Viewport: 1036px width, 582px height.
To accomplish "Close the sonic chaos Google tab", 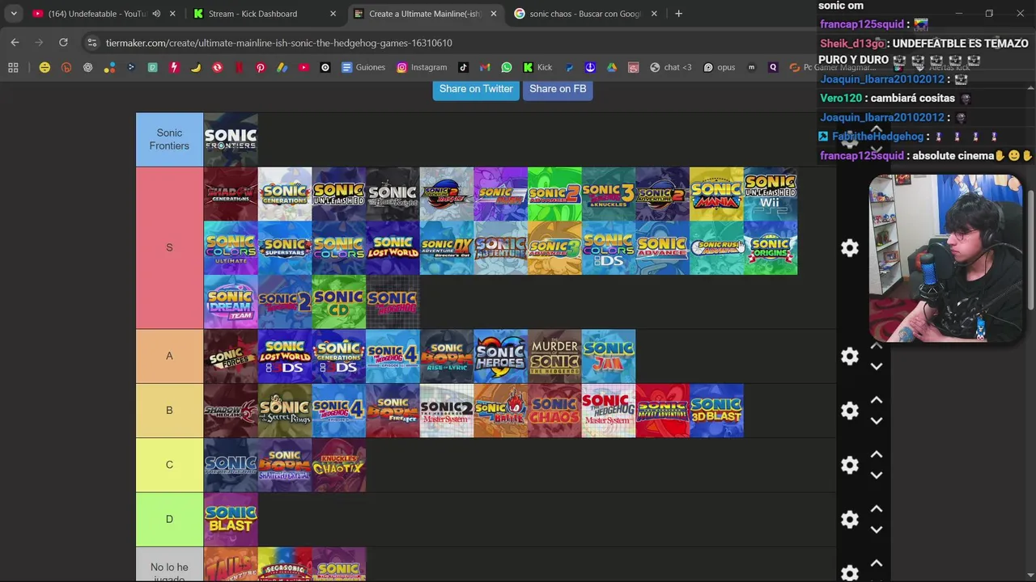I will 654,14.
